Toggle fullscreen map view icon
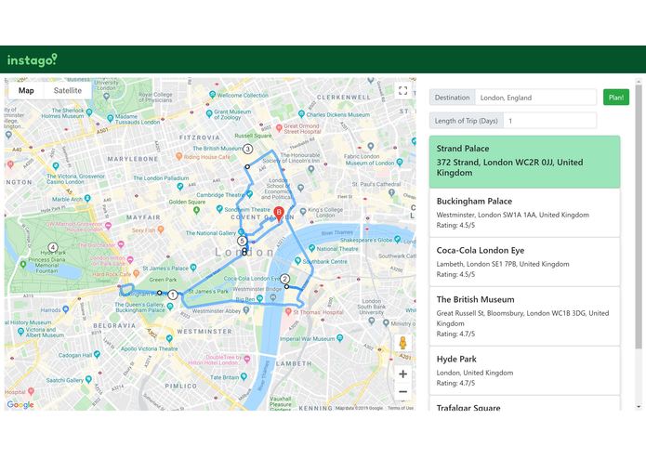 point(402,90)
